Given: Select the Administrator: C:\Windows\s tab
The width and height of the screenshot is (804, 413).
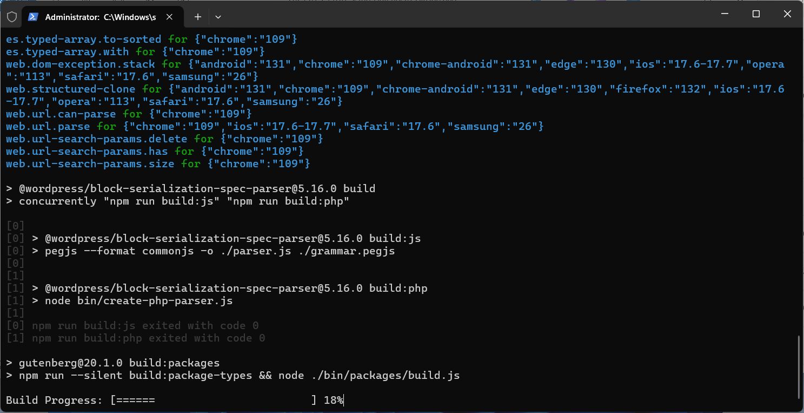Looking at the screenshot, I should [x=100, y=17].
